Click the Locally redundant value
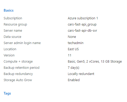Screen dimensions: 127x102 point(81,74)
